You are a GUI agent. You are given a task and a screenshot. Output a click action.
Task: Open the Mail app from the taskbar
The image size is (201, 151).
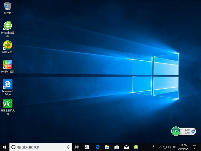click(x=126, y=147)
